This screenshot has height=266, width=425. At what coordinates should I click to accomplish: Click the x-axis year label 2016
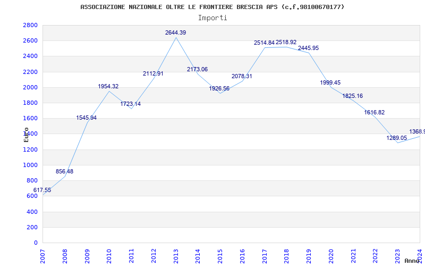[x=243, y=256]
